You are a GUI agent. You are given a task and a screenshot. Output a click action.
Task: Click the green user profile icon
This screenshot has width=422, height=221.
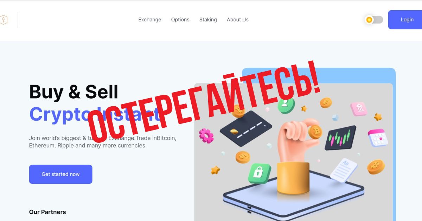point(286,105)
